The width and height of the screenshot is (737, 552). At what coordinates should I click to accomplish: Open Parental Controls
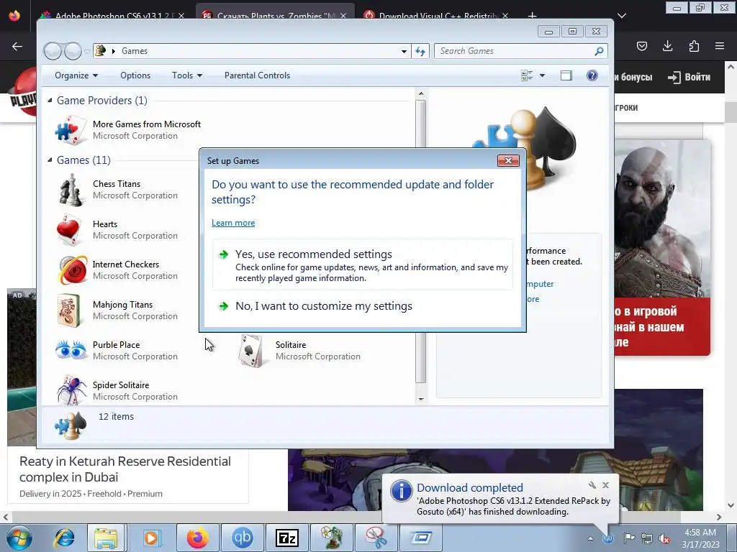[257, 75]
